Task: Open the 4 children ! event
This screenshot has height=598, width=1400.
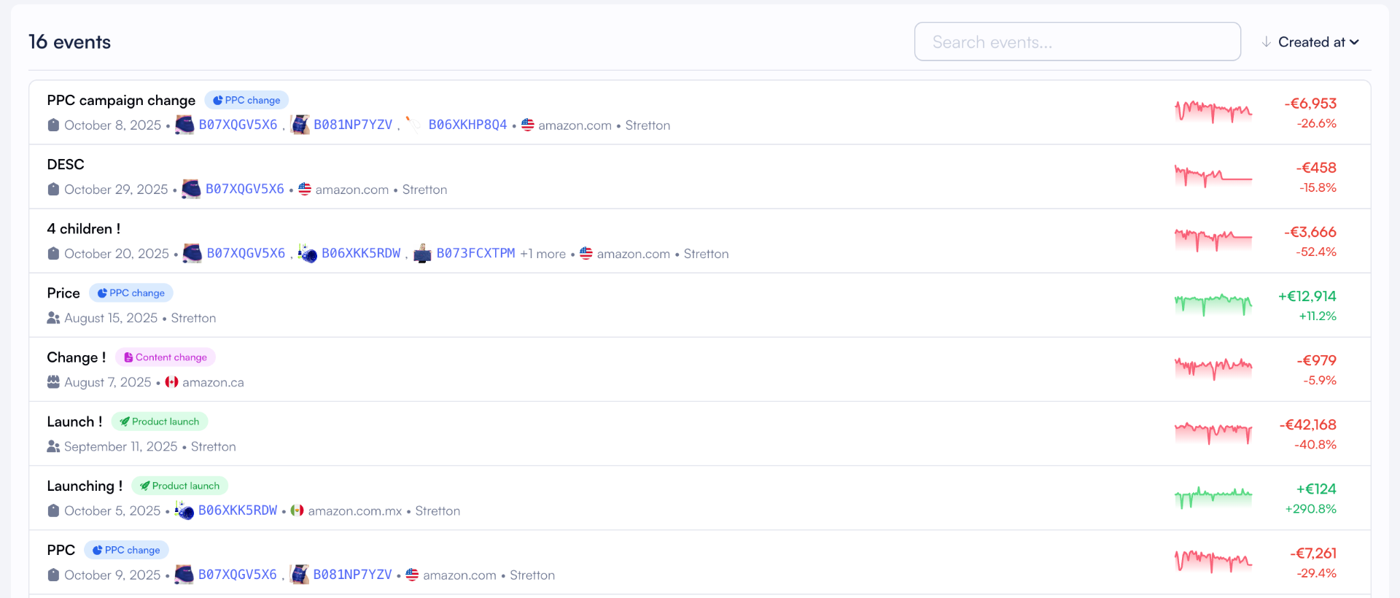Action: click(x=84, y=228)
